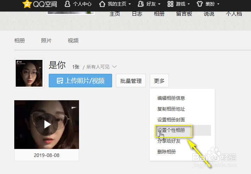This screenshot has height=174, width=251.
Task: Click the 批量管理 button
Action: click(x=131, y=80)
